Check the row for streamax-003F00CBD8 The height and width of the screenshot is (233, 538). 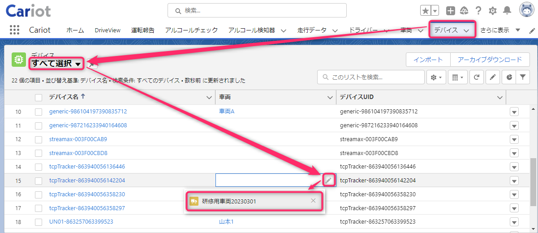pos(39,153)
